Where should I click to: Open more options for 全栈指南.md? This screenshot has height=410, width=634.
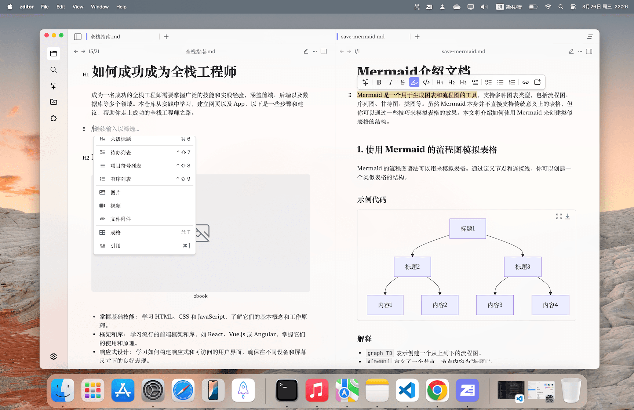314,51
